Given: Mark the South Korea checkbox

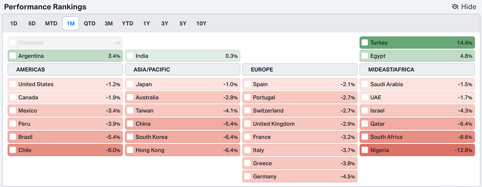Looking at the screenshot, I should tap(130, 137).
